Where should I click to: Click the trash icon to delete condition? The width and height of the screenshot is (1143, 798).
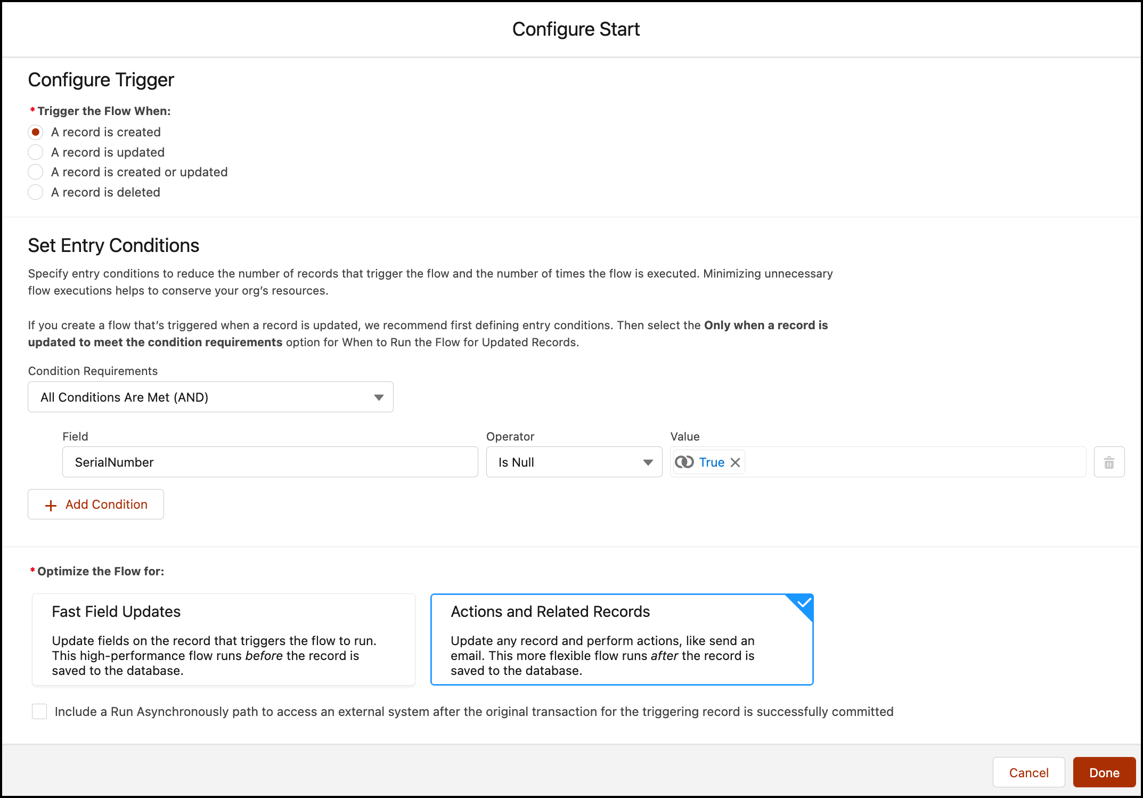tap(1109, 462)
